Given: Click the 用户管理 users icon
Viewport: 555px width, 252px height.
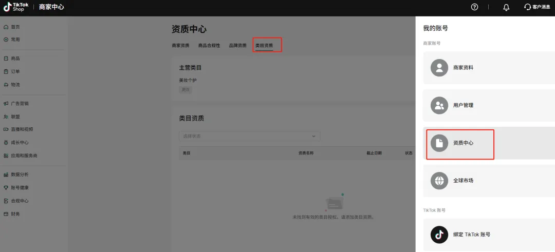Looking at the screenshot, I should coord(439,105).
